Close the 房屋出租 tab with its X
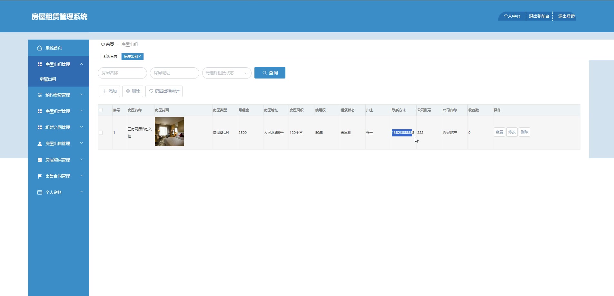 [140, 56]
